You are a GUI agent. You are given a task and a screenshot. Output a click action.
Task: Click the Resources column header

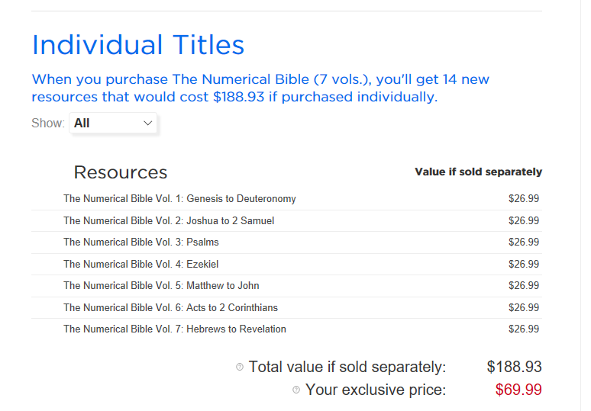pos(120,173)
